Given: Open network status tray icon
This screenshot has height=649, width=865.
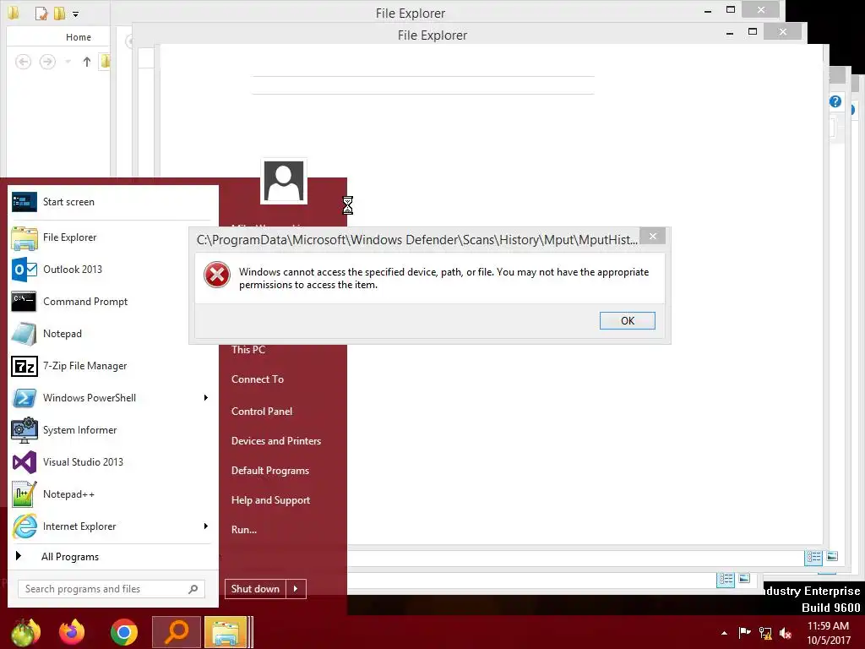Looking at the screenshot, I should click(765, 633).
